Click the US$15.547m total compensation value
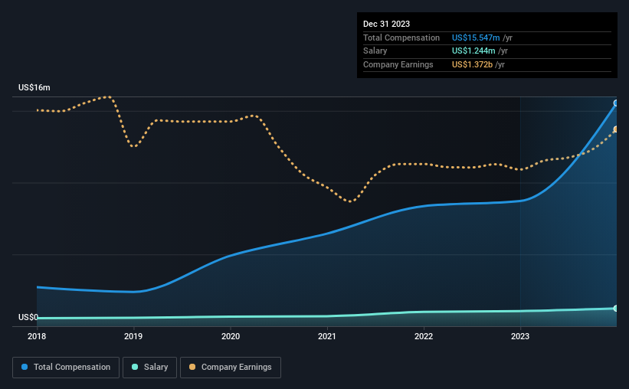The image size is (629, 389). click(x=476, y=38)
